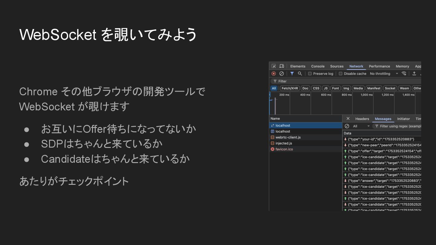Image resolution: width=436 pixels, height=245 pixels.
Task: Toggle the network filter funnel icon
Action: pyautogui.click(x=292, y=73)
